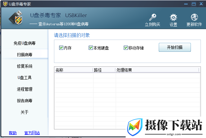The image size is (206, 138).
Task: Click the globe icon for 更新软件
Action: [x=194, y=17]
